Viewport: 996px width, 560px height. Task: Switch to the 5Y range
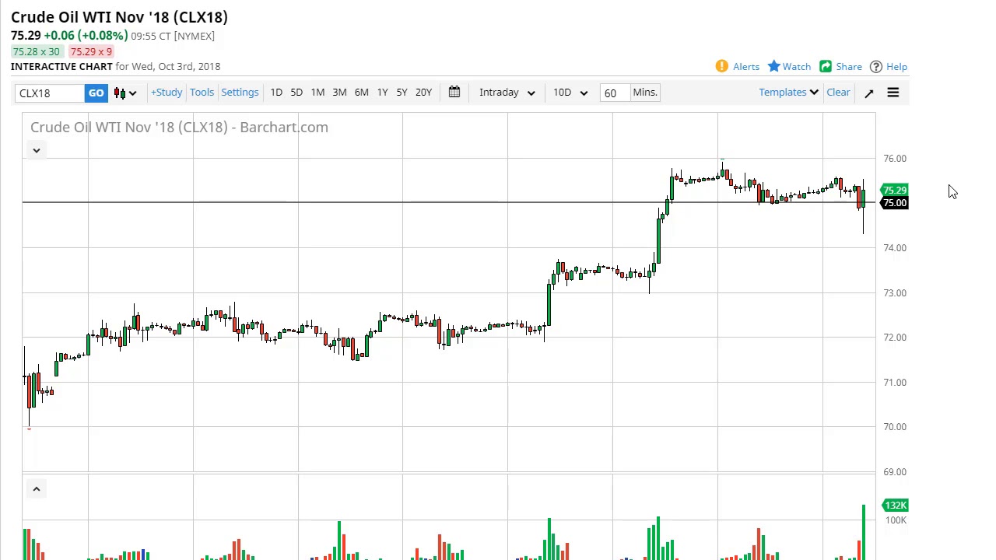402,93
